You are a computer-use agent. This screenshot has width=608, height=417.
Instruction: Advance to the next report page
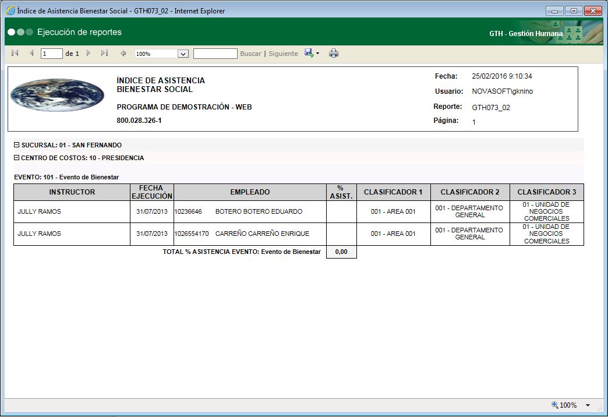[x=89, y=54]
